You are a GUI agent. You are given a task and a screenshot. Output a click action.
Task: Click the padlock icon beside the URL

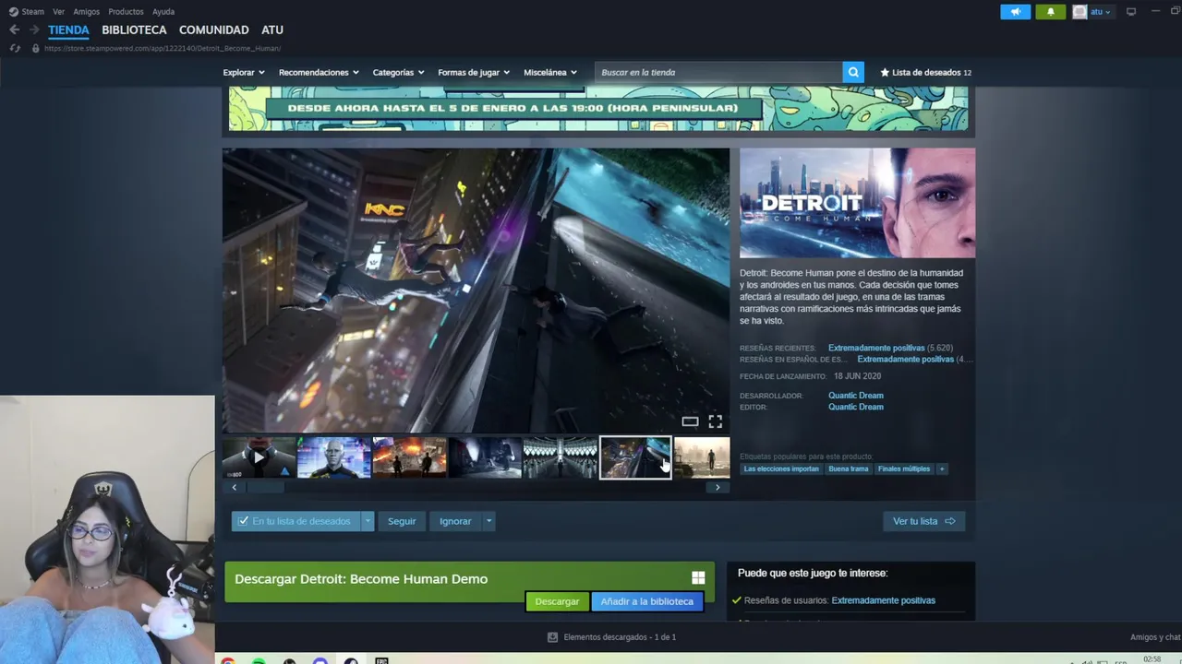tap(36, 48)
